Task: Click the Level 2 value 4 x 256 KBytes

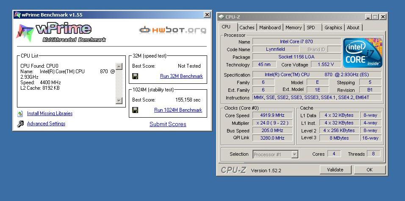Action: tap(339, 131)
